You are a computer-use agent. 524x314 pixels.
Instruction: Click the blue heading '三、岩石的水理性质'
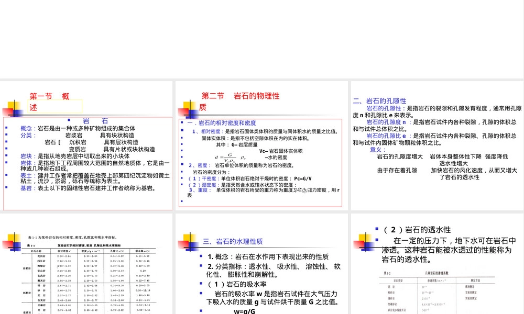tap(233, 241)
